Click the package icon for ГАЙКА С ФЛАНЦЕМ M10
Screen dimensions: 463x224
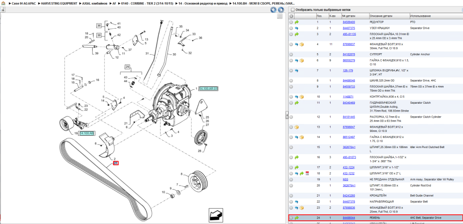(x=302, y=61)
